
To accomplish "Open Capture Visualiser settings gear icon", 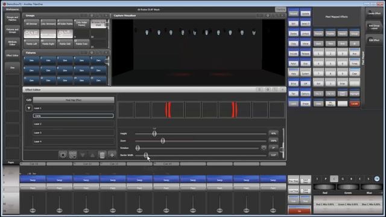I will tap(268, 16).
